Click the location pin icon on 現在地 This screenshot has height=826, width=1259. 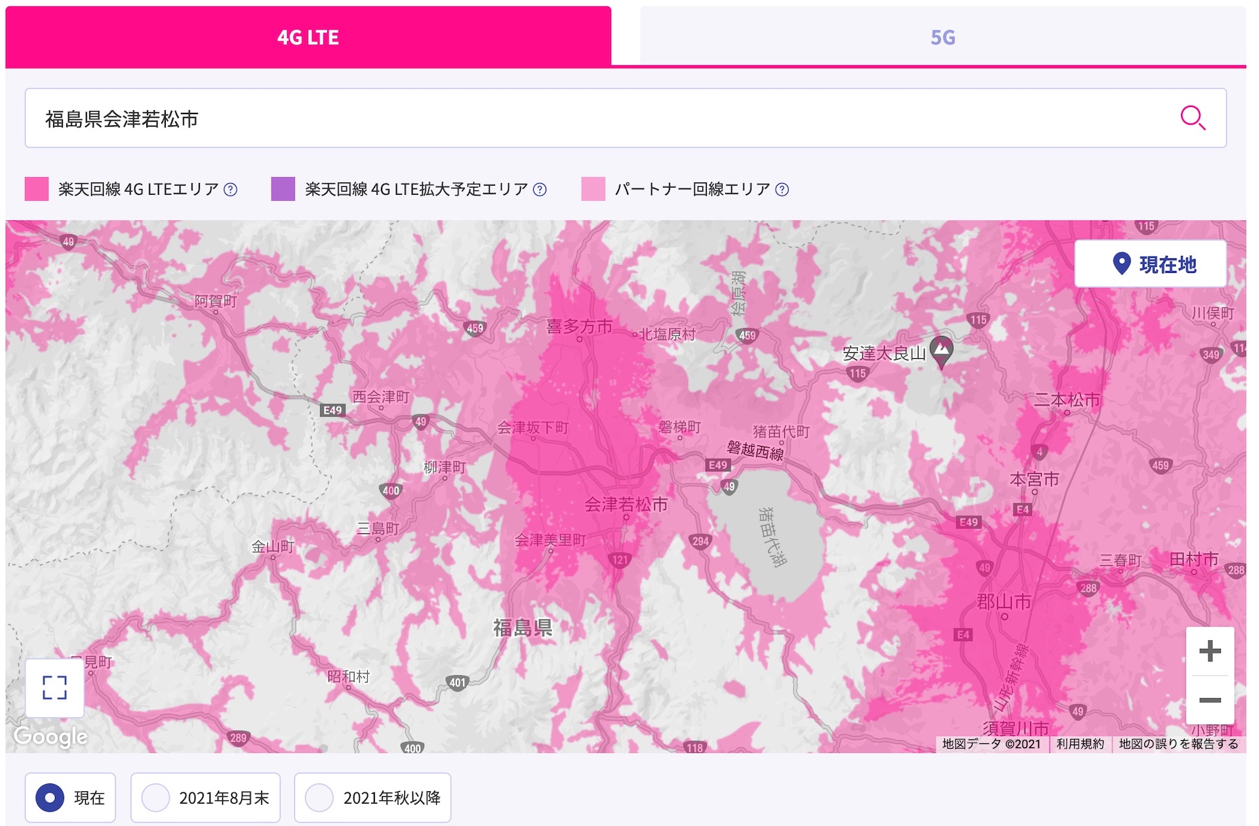click(1121, 264)
